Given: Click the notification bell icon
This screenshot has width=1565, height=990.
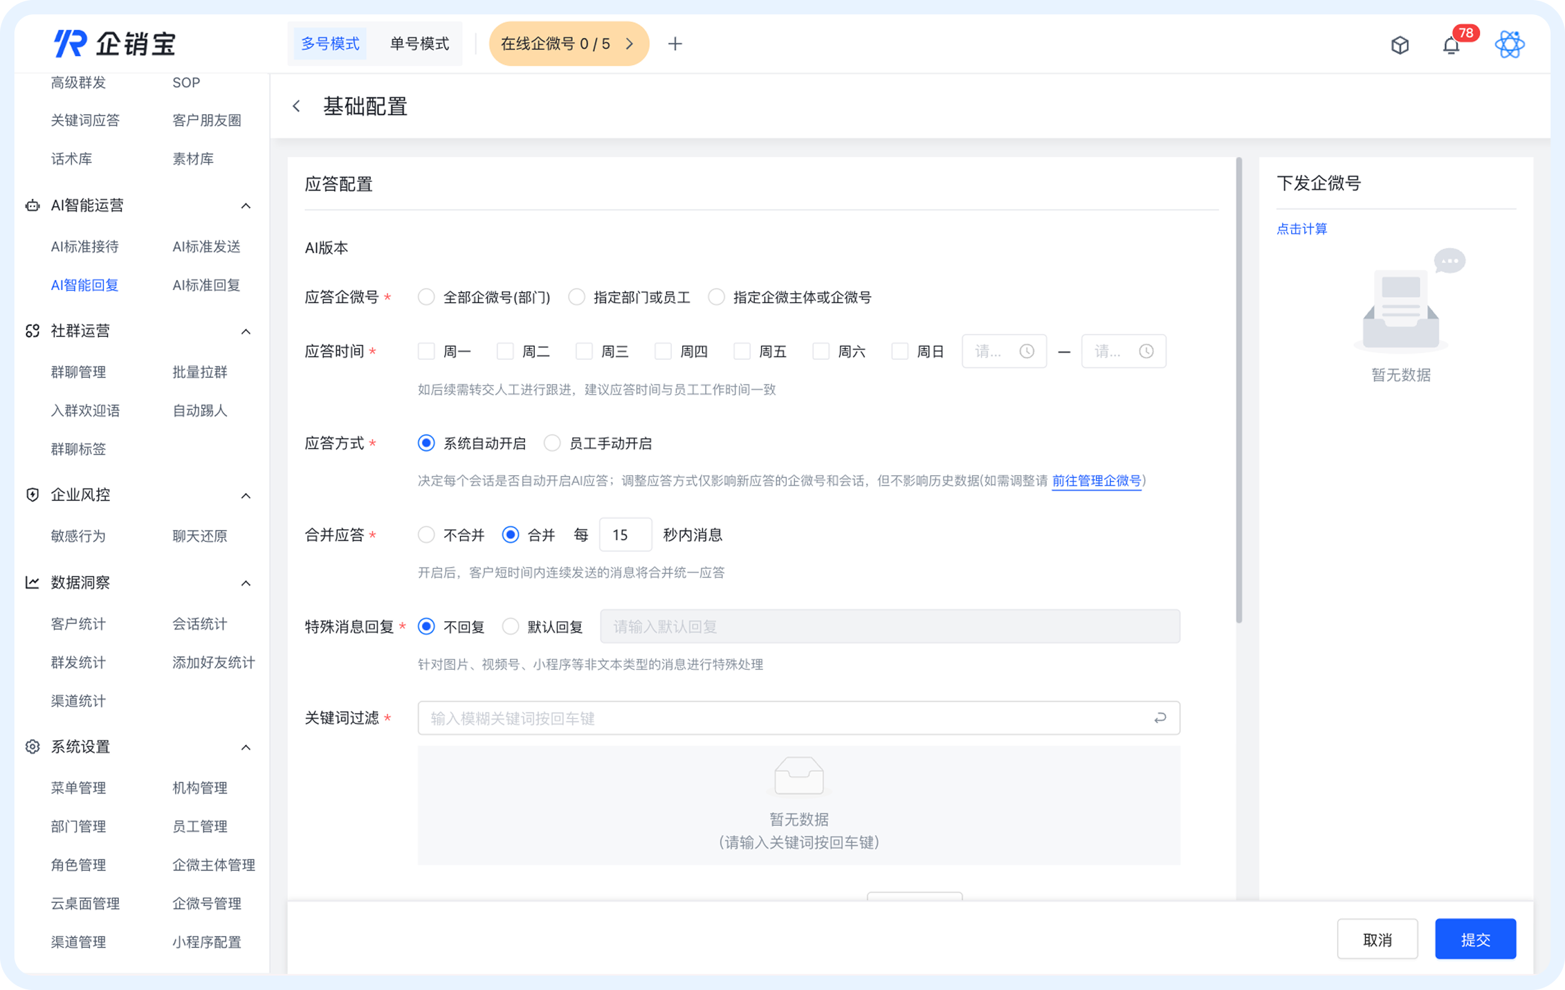Looking at the screenshot, I should (1451, 44).
